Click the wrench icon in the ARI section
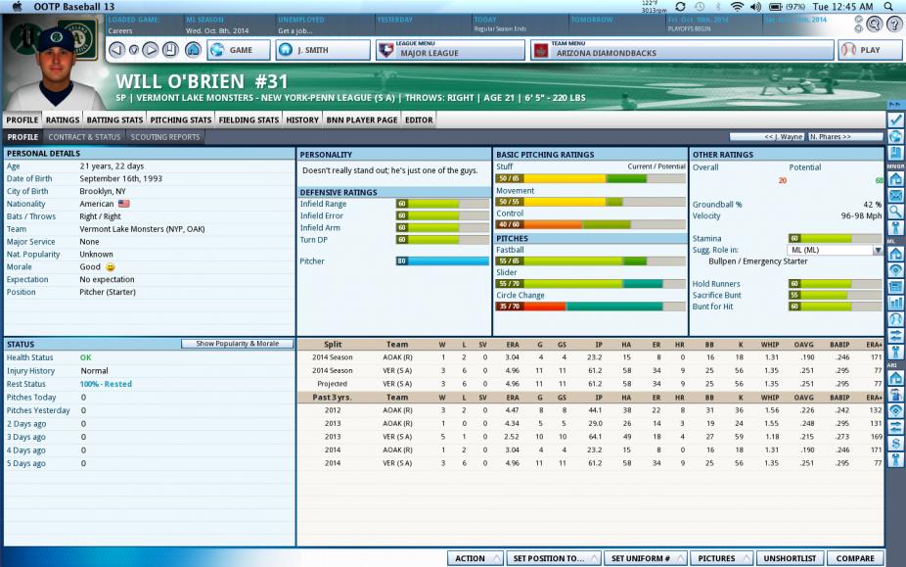Screen dimensions: 906x567 [895, 460]
